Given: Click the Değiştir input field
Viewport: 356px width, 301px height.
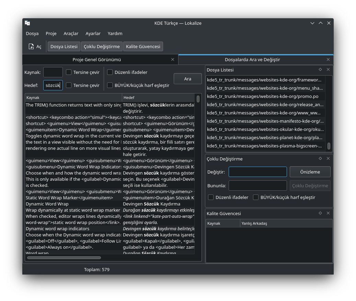Looking at the screenshot, I should [257, 172].
